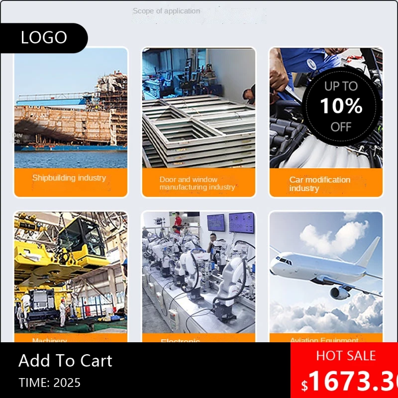Viewport: 398px width, 398px height.
Task: Click the TIME: 2025 text
Action: pyautogui.click(x=49, y=383)
